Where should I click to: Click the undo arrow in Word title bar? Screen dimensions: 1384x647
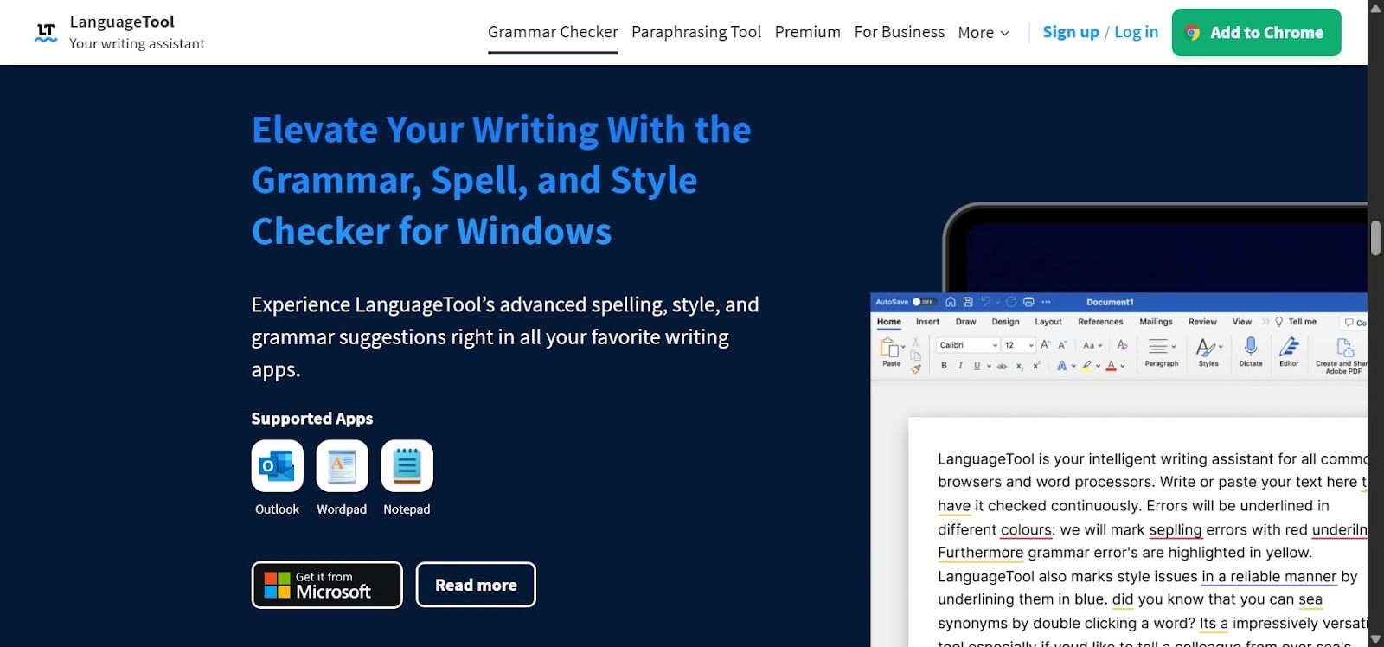[985, 302]
